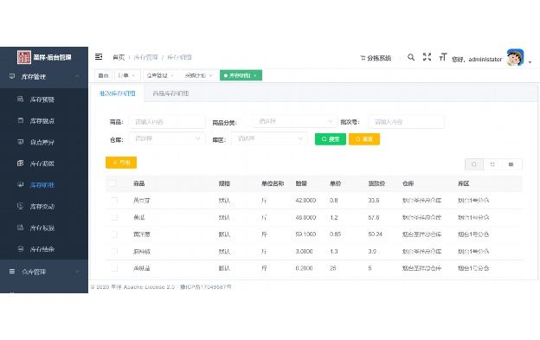Click the 您好, administator greeting text

477,59
